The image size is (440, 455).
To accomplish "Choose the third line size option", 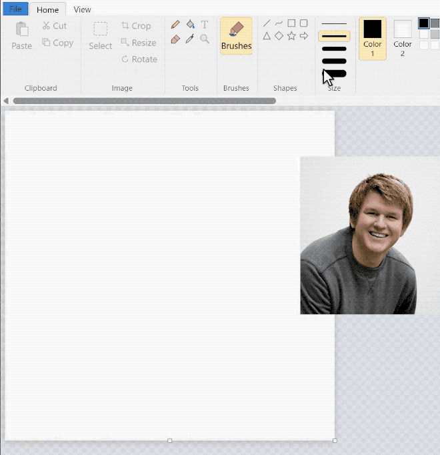I will coord(334,49).
